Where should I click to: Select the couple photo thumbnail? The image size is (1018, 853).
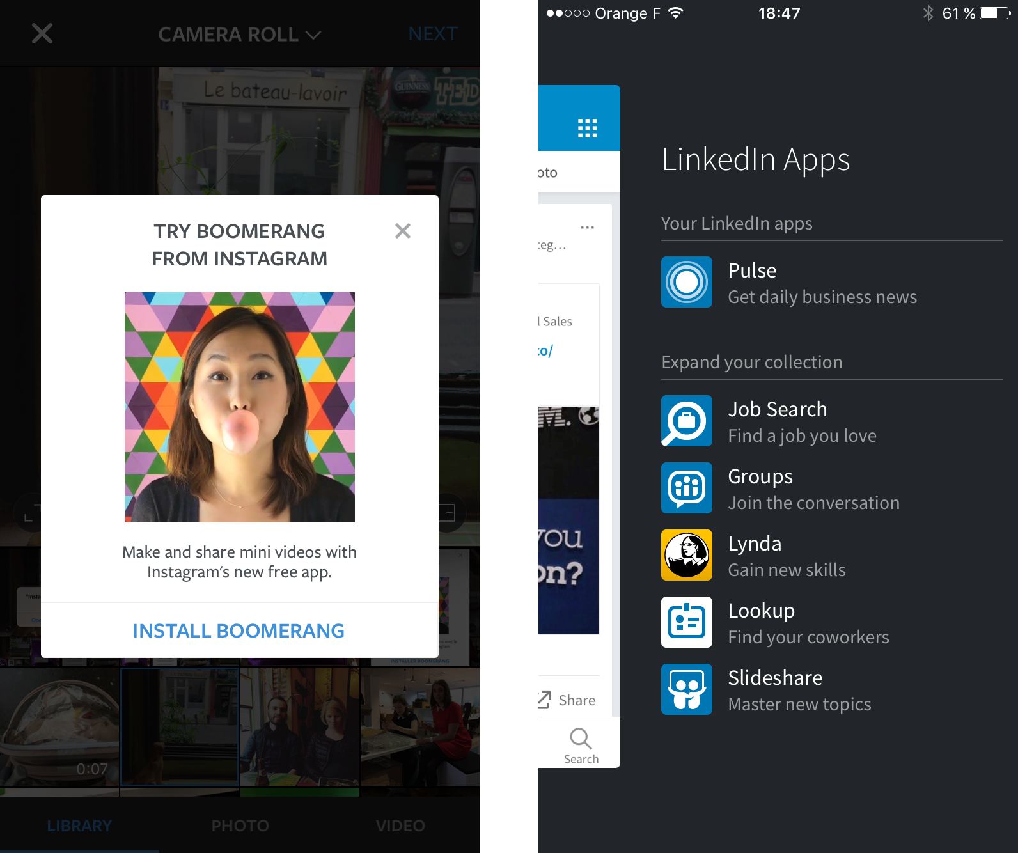(x=300, y=728)
